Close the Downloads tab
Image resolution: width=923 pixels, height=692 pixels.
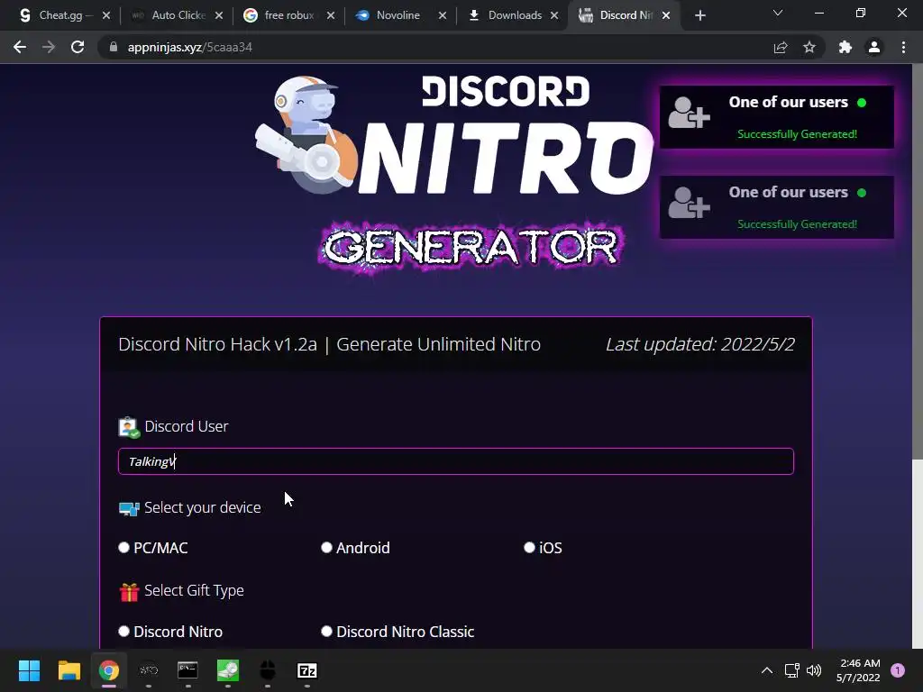(x=554, y=16)
